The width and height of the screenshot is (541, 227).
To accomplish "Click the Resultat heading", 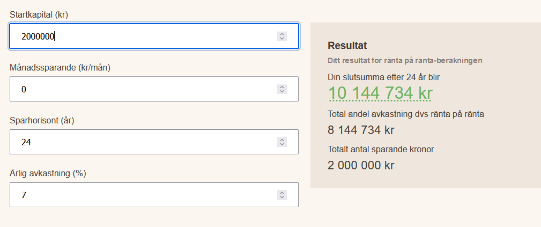I will coord(347,45).
